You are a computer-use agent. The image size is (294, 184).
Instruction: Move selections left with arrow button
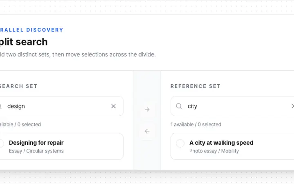point(147,131)
